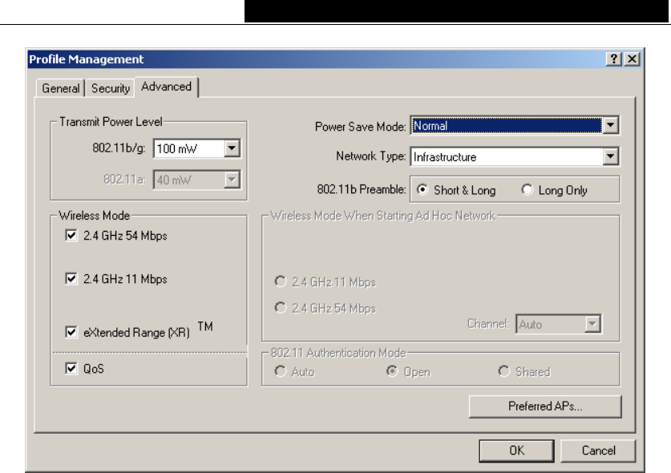Choose 2.4 GHz 11 Mbps ad hoc radio
This screenshot has width=671, height=473.
point(281,281)
